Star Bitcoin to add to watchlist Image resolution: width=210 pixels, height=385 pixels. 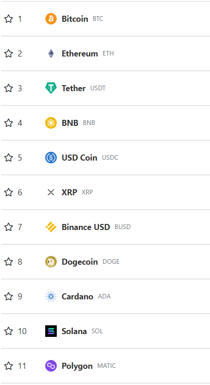9,19
